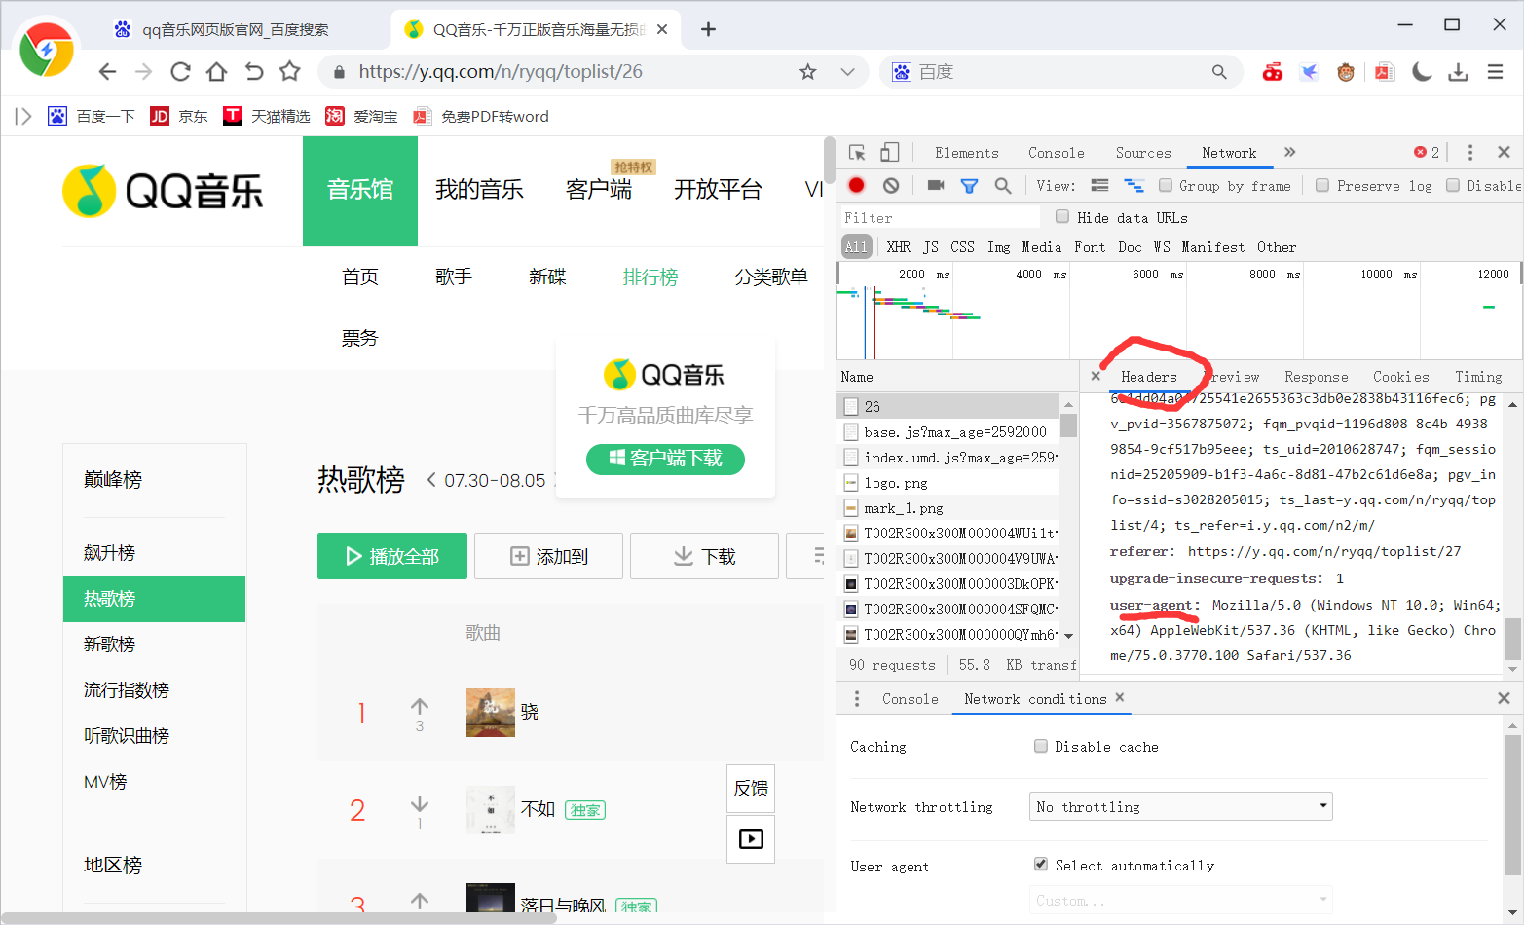Select request named logo.png
The width and height of the screenshot is (1524, 925).
(895, 483)
